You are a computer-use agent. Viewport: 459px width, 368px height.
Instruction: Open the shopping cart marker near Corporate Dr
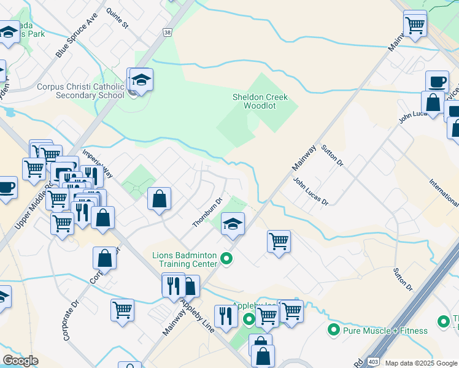click(x=122, y=311)
